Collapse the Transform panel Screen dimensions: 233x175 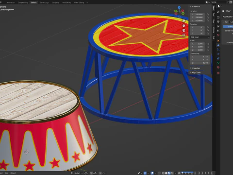[x=195, y=6]
